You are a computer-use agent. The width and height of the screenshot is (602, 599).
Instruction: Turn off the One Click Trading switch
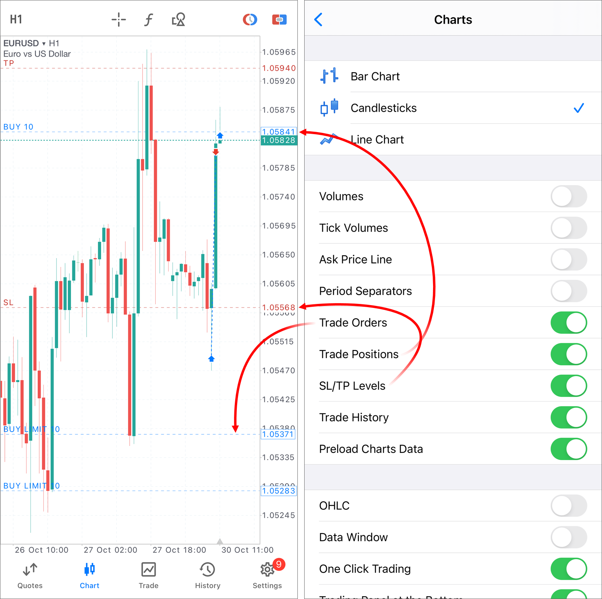click(x=569, y=569)
